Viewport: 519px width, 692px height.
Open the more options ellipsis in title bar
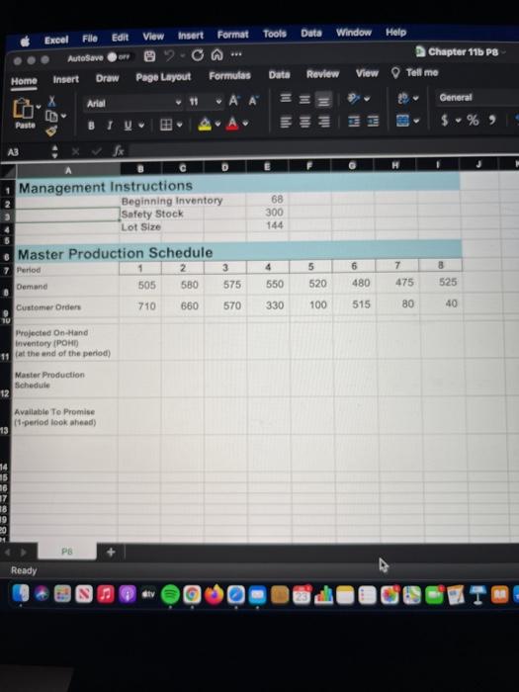pos(236,54)
